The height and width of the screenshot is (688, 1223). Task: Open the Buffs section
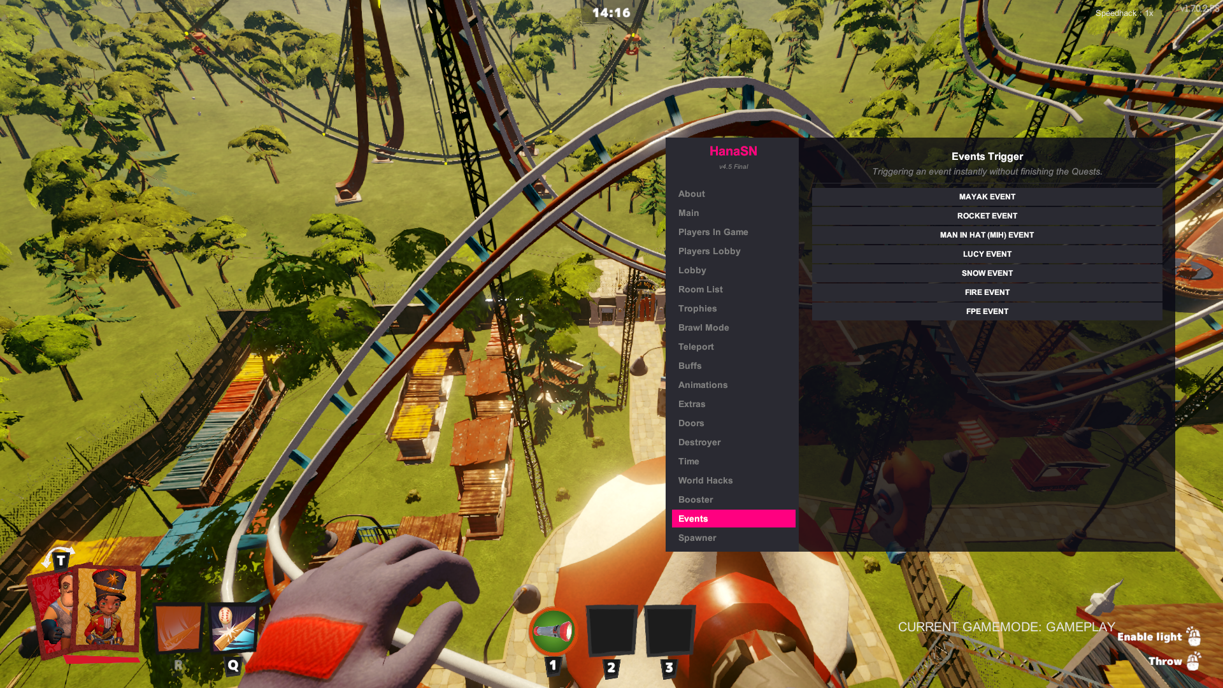733,366
